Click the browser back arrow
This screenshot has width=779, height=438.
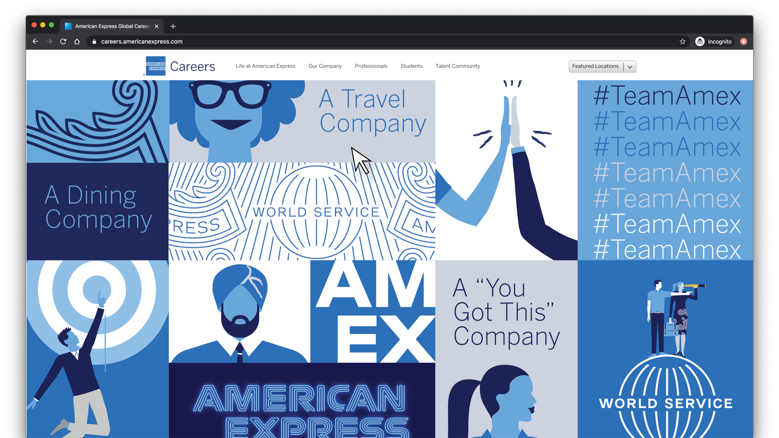tap(35, 41)
